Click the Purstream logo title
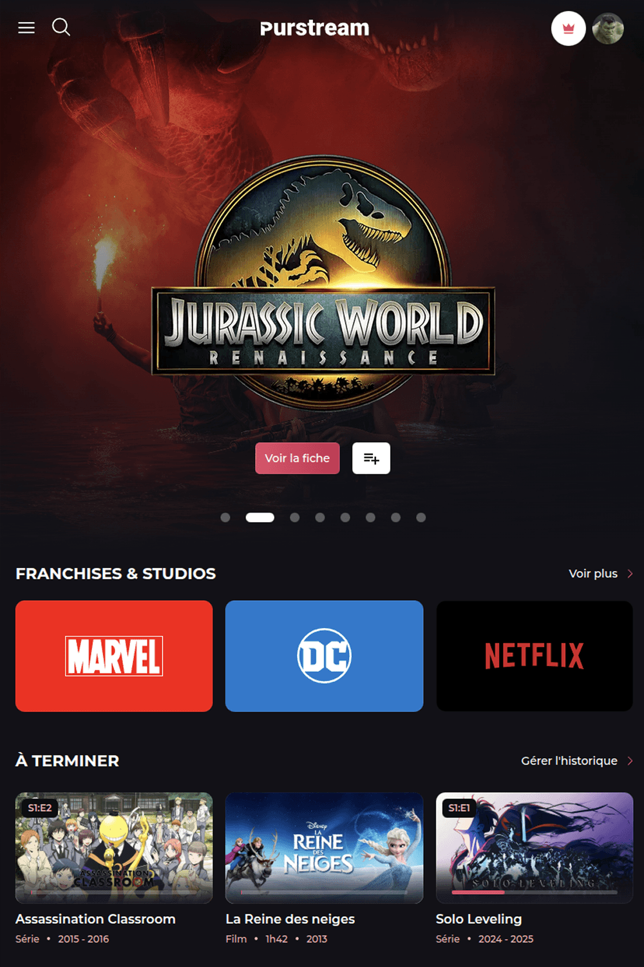 pyautogui.click(x=315, y=28)
